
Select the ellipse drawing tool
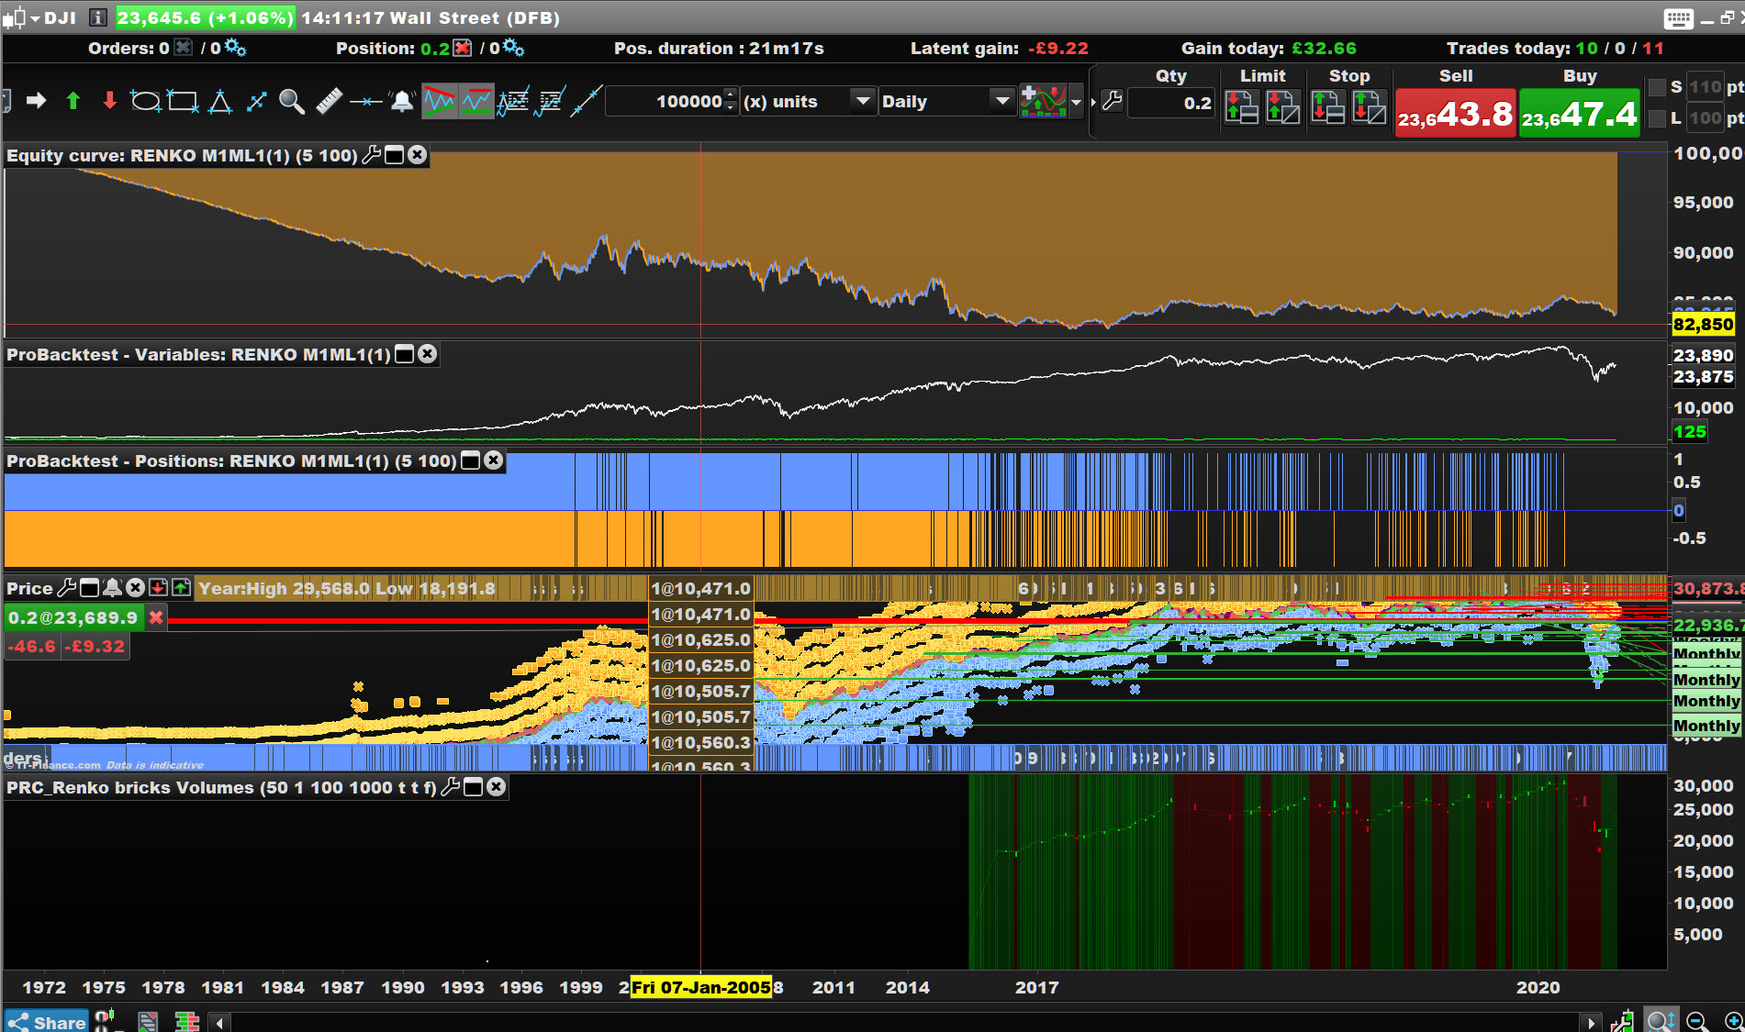(x=145, y=101)
